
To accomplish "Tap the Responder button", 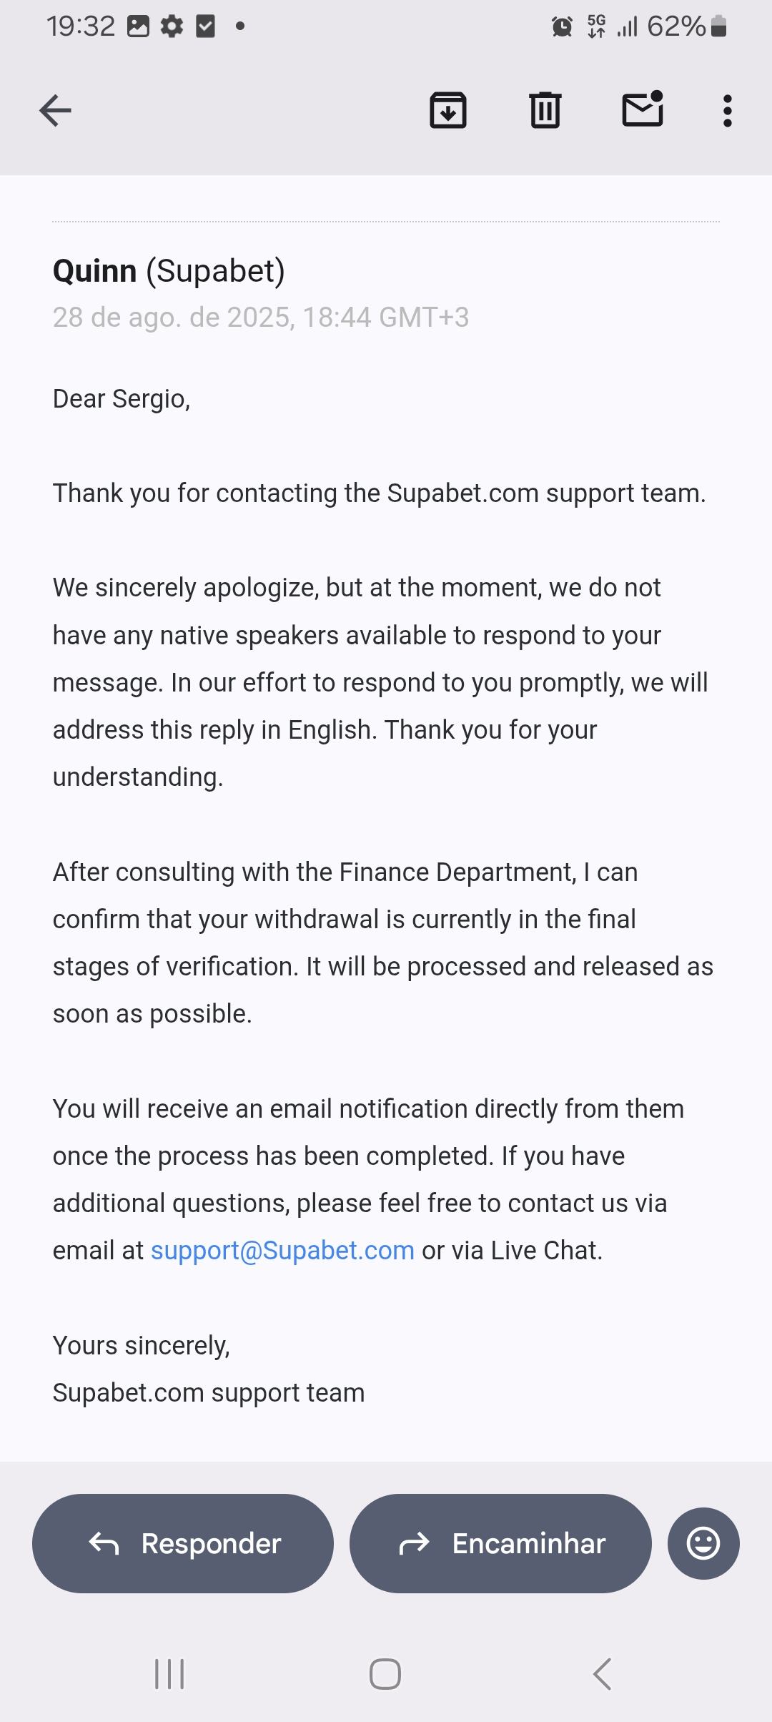I will tap(183, 1543).
